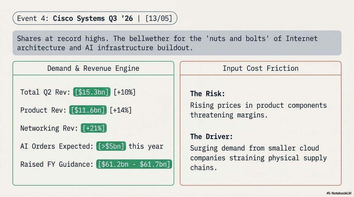The height and width of the screenshot is (197, 354).
Task: Click 'The Risk:' bold heading
Action: (208, 94)
